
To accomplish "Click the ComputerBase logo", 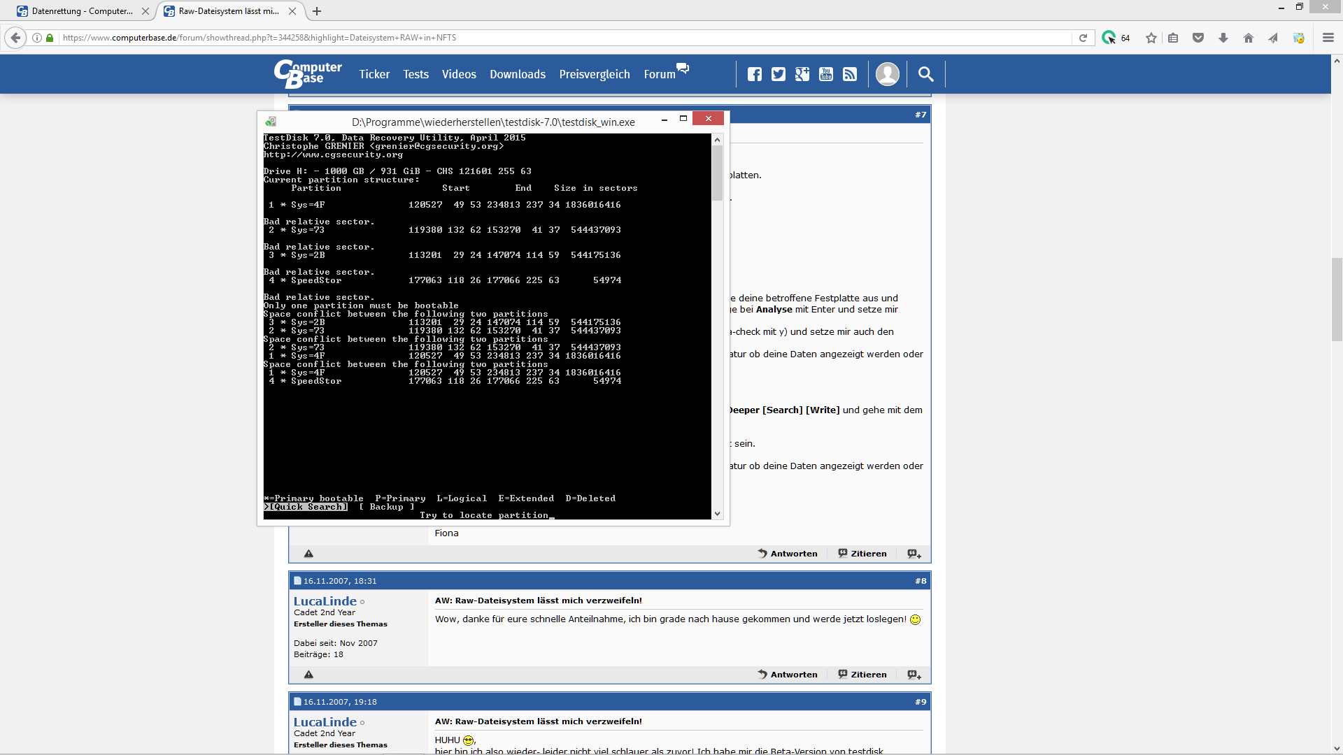I will point(308,73).
